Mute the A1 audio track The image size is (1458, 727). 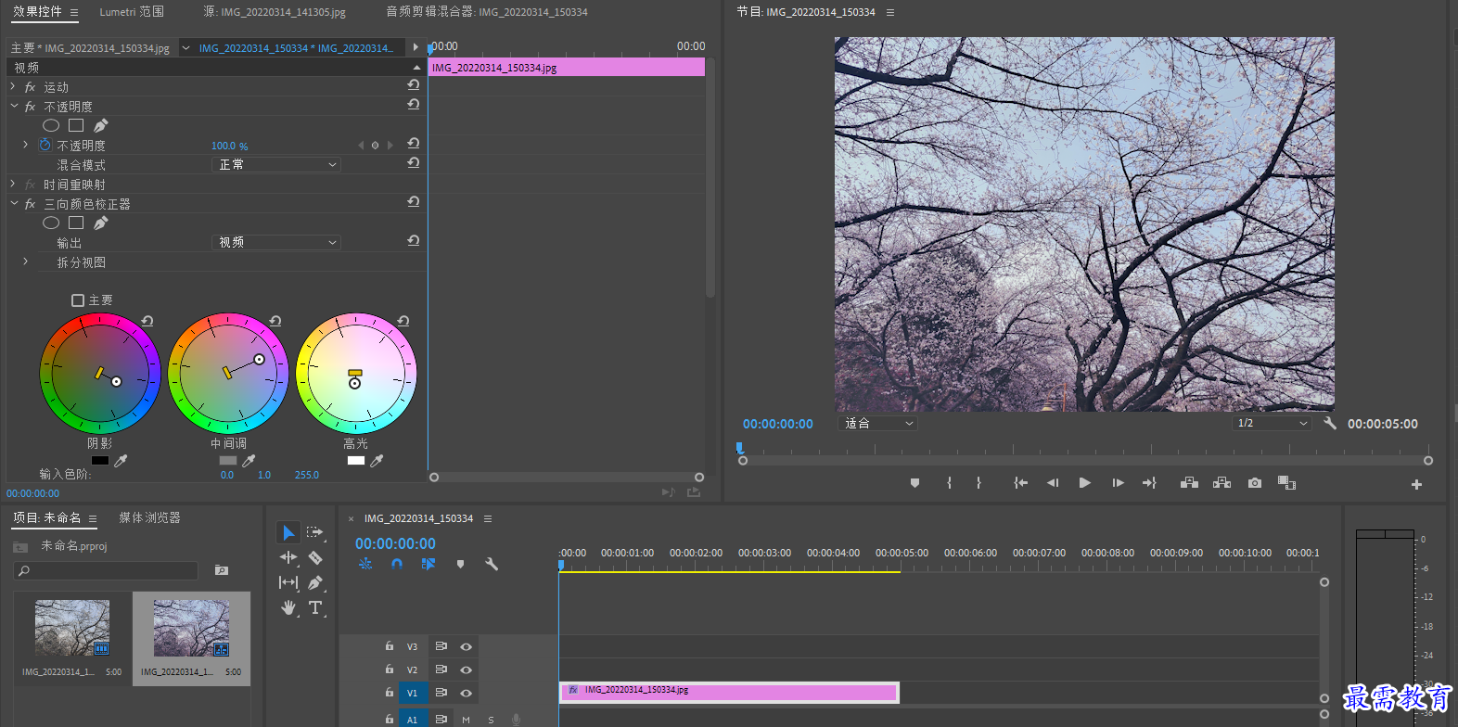tap(466, 720)
